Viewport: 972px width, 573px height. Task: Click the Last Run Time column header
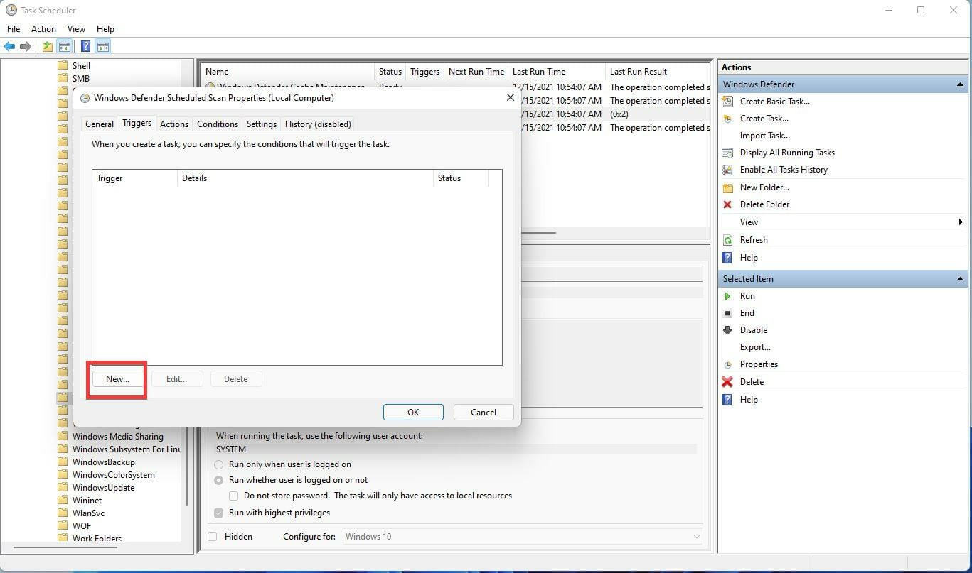556,72
